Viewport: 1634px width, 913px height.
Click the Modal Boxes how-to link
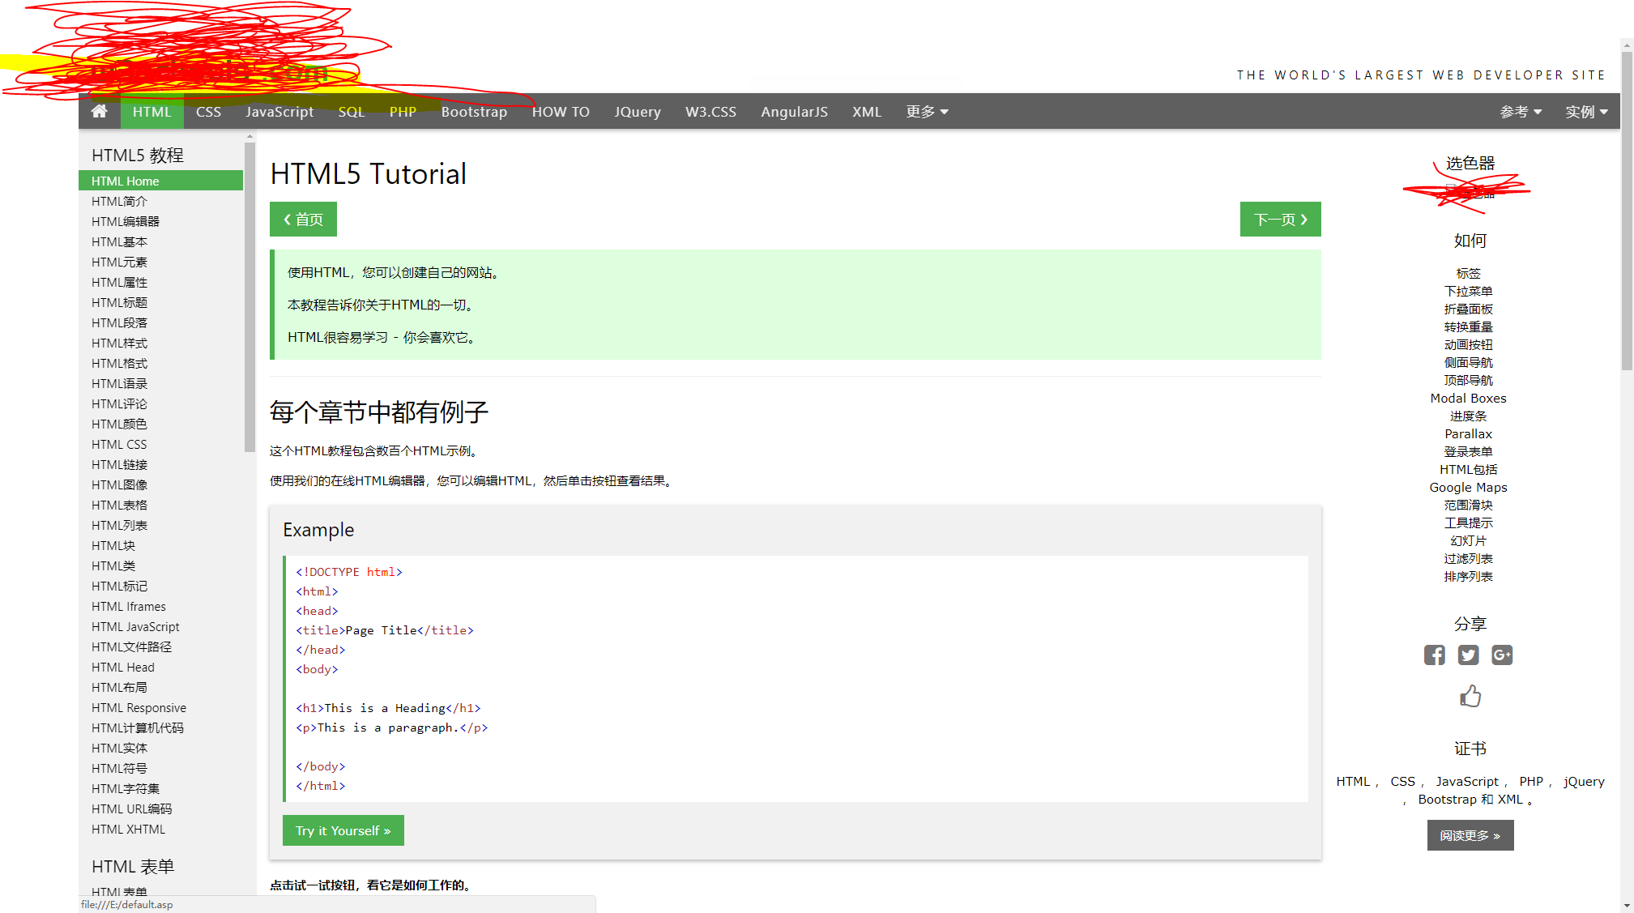point(1468,398)
